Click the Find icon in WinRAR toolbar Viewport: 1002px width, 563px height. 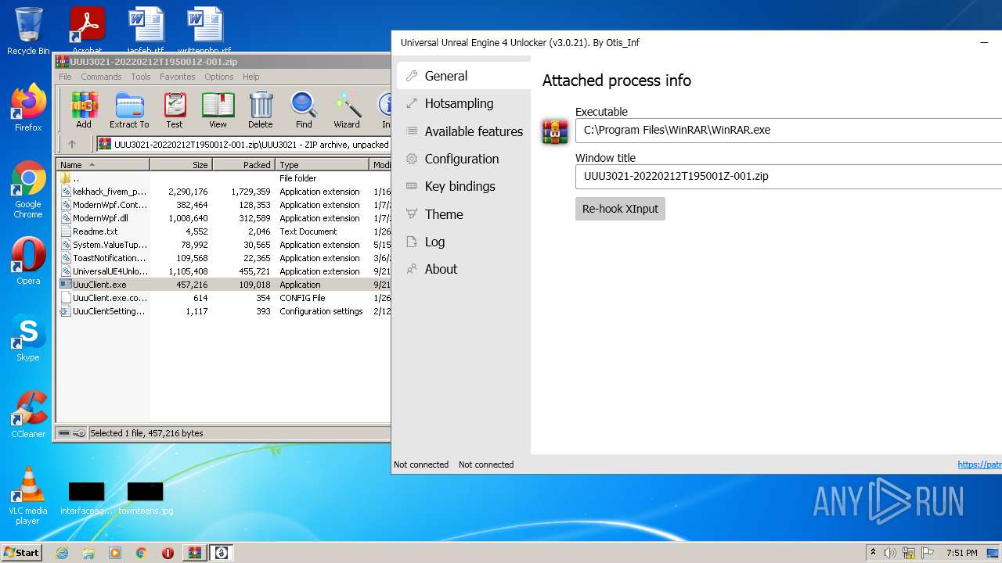[x=304, y=109]
